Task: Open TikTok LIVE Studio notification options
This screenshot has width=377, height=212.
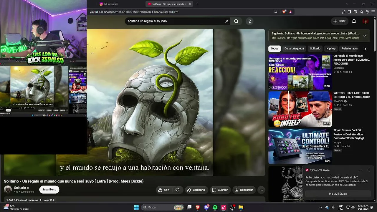Action: [361, 170]
